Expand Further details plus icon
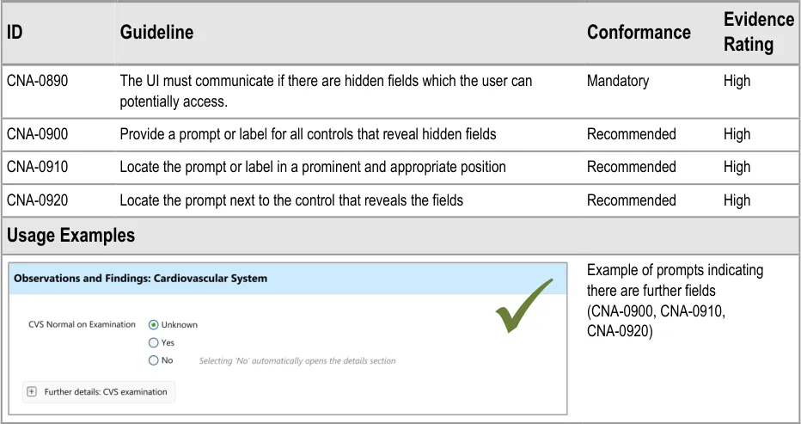This screenshot has height=424, width=801. 33,392
